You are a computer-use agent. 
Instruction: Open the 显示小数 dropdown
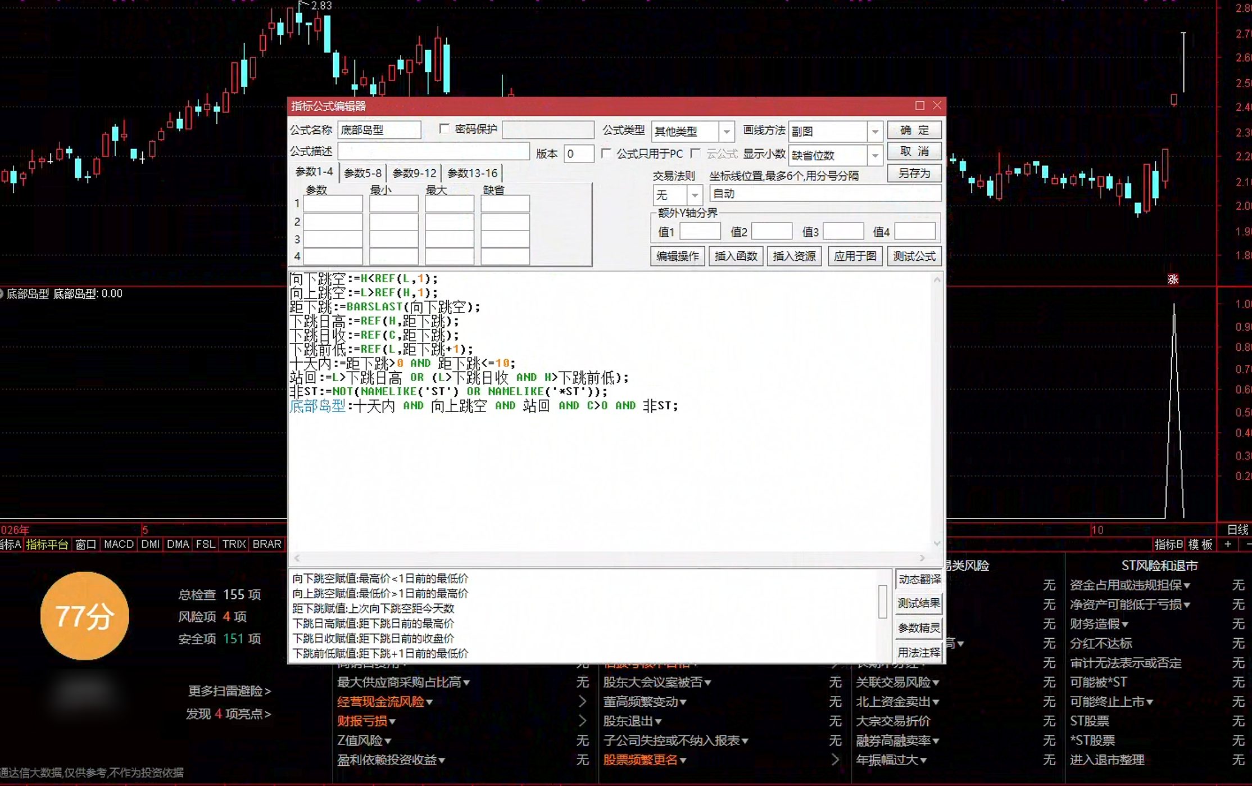(874, 155)
